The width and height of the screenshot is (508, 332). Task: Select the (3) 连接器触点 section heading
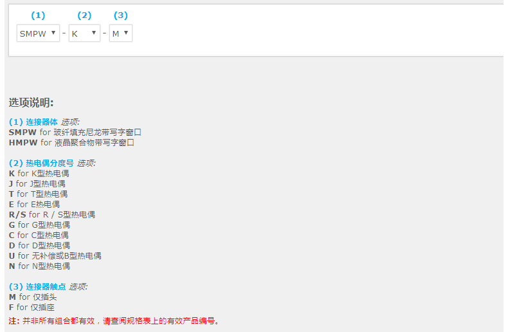(37, 286)
